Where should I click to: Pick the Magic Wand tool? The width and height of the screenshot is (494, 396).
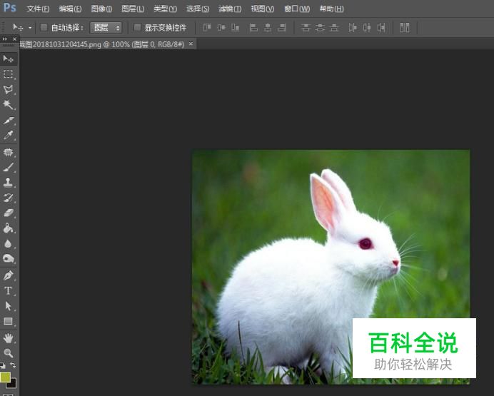click(9, 106)
